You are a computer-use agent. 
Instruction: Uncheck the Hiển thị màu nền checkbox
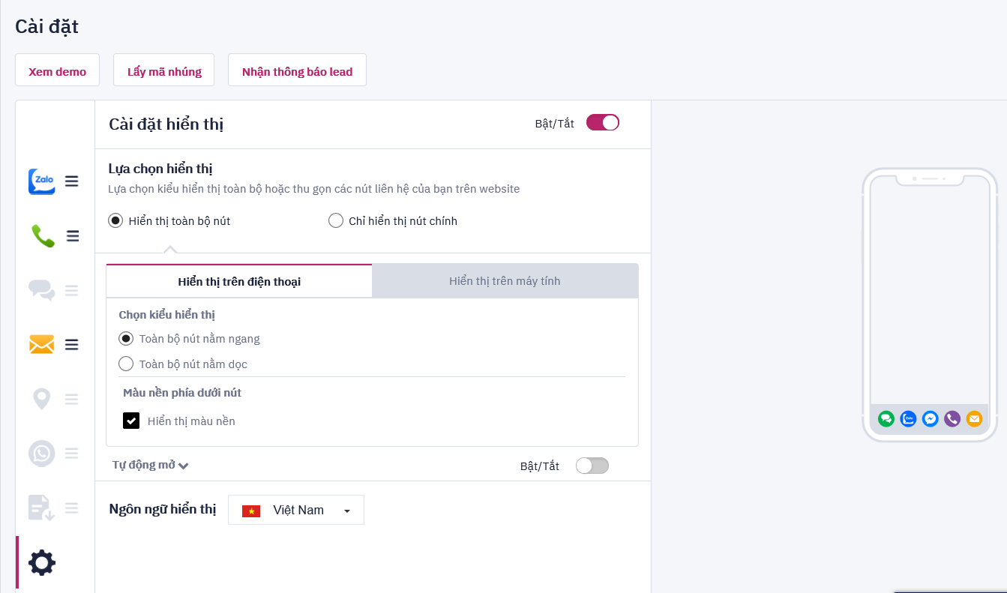click(x=131, y=421)
